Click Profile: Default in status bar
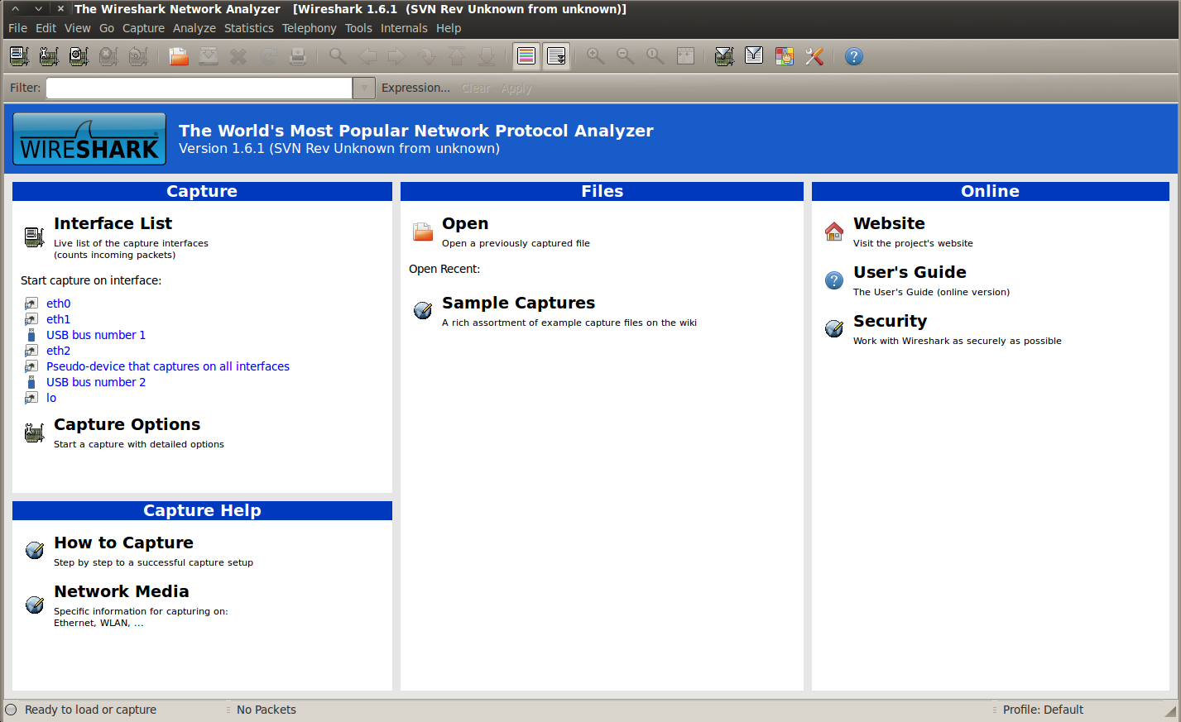Viewport: 1181px width, 722px height. [x=1042, y=710]
